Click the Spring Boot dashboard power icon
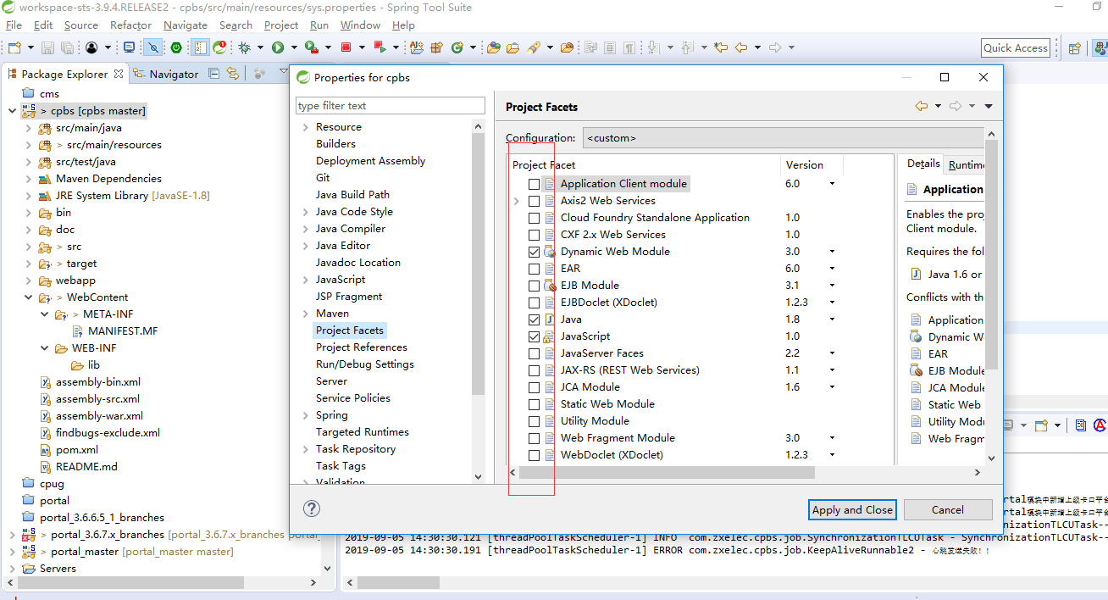Viewport: 1108px width, 600px height. [176, 47]
